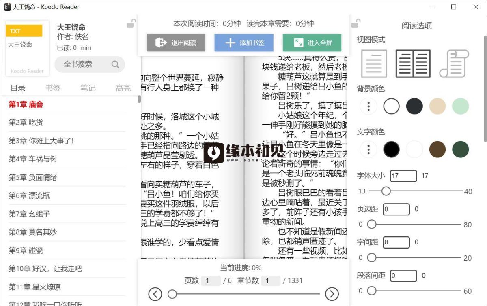Click the Koodo Reader title bar app icon
This screenshot has width=487, height=306.
tap(7, 7)
